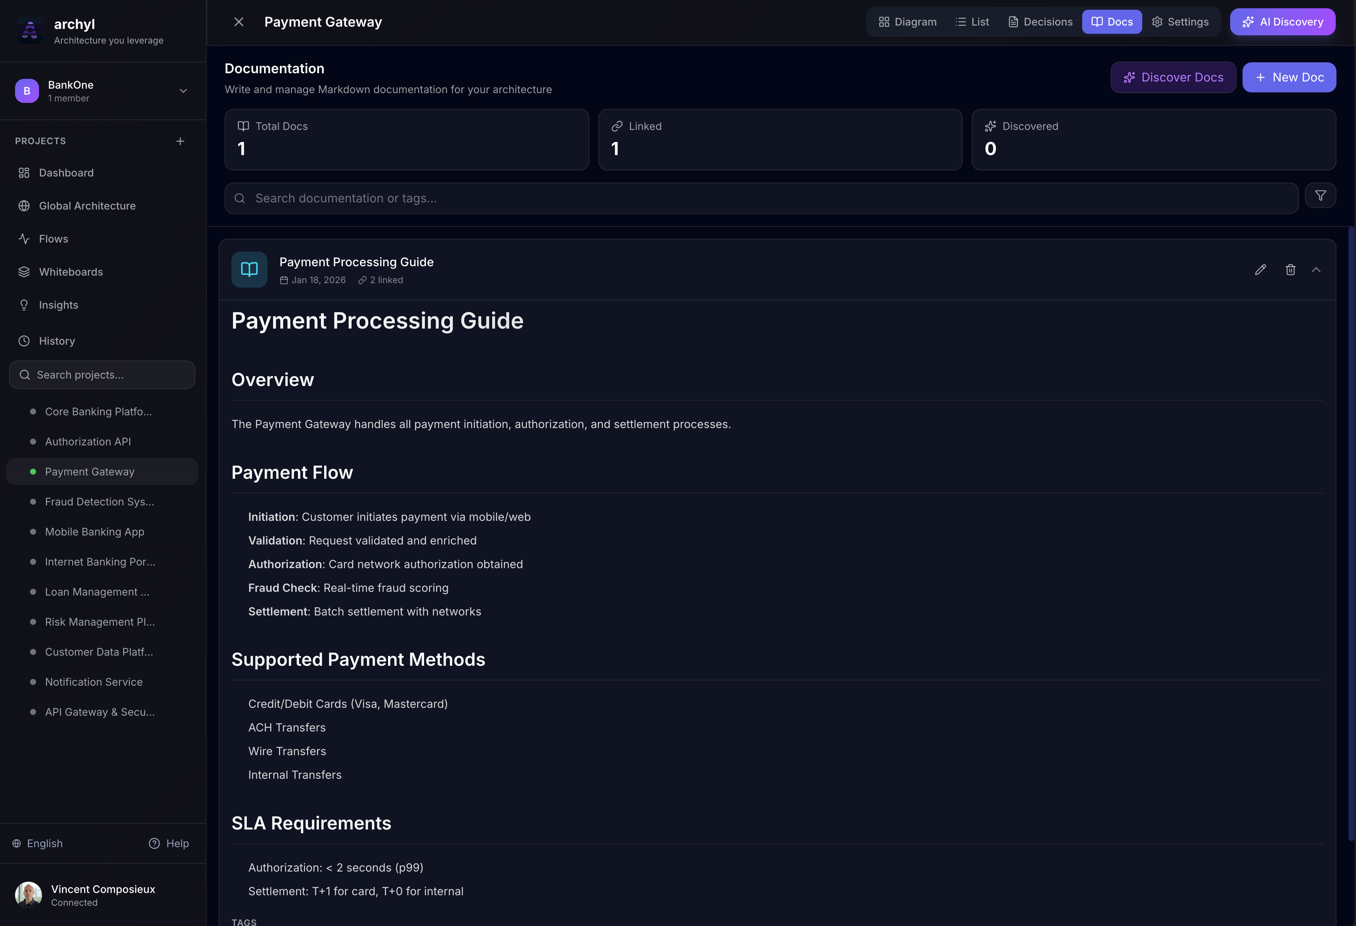Open the Settings tab
1356x926 pixels.
[x=1180, y=22]
